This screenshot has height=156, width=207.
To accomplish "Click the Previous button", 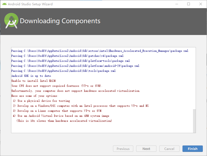I will 123,149.
